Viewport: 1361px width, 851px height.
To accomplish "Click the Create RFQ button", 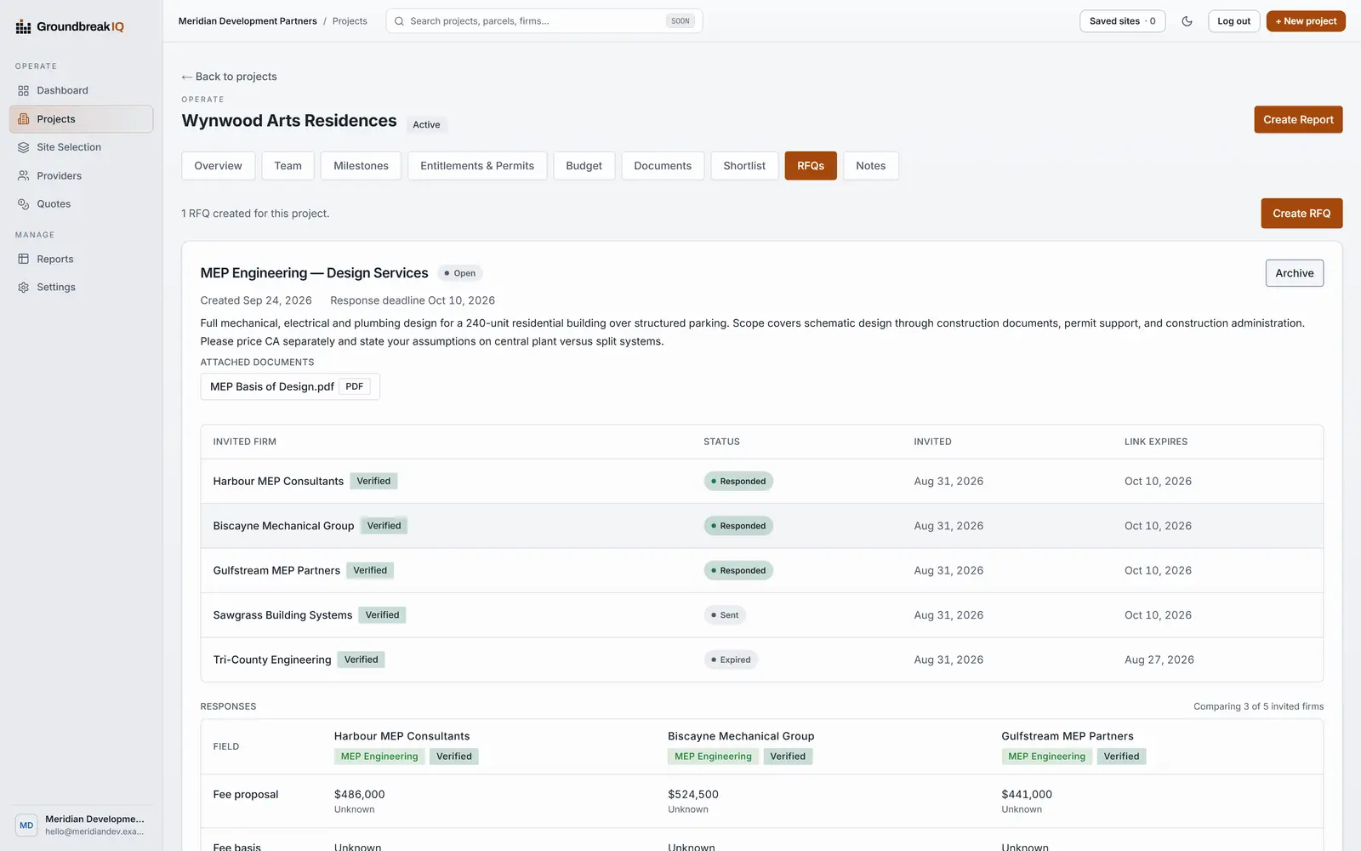I will (1301, 214).
